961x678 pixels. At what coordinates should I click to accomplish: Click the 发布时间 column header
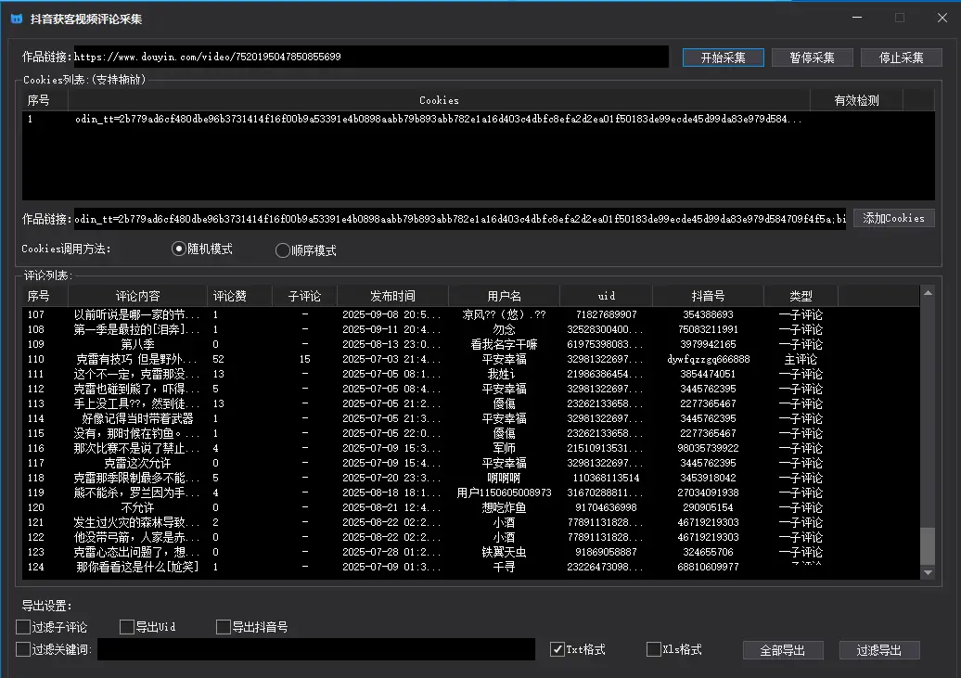coord(392,296)
